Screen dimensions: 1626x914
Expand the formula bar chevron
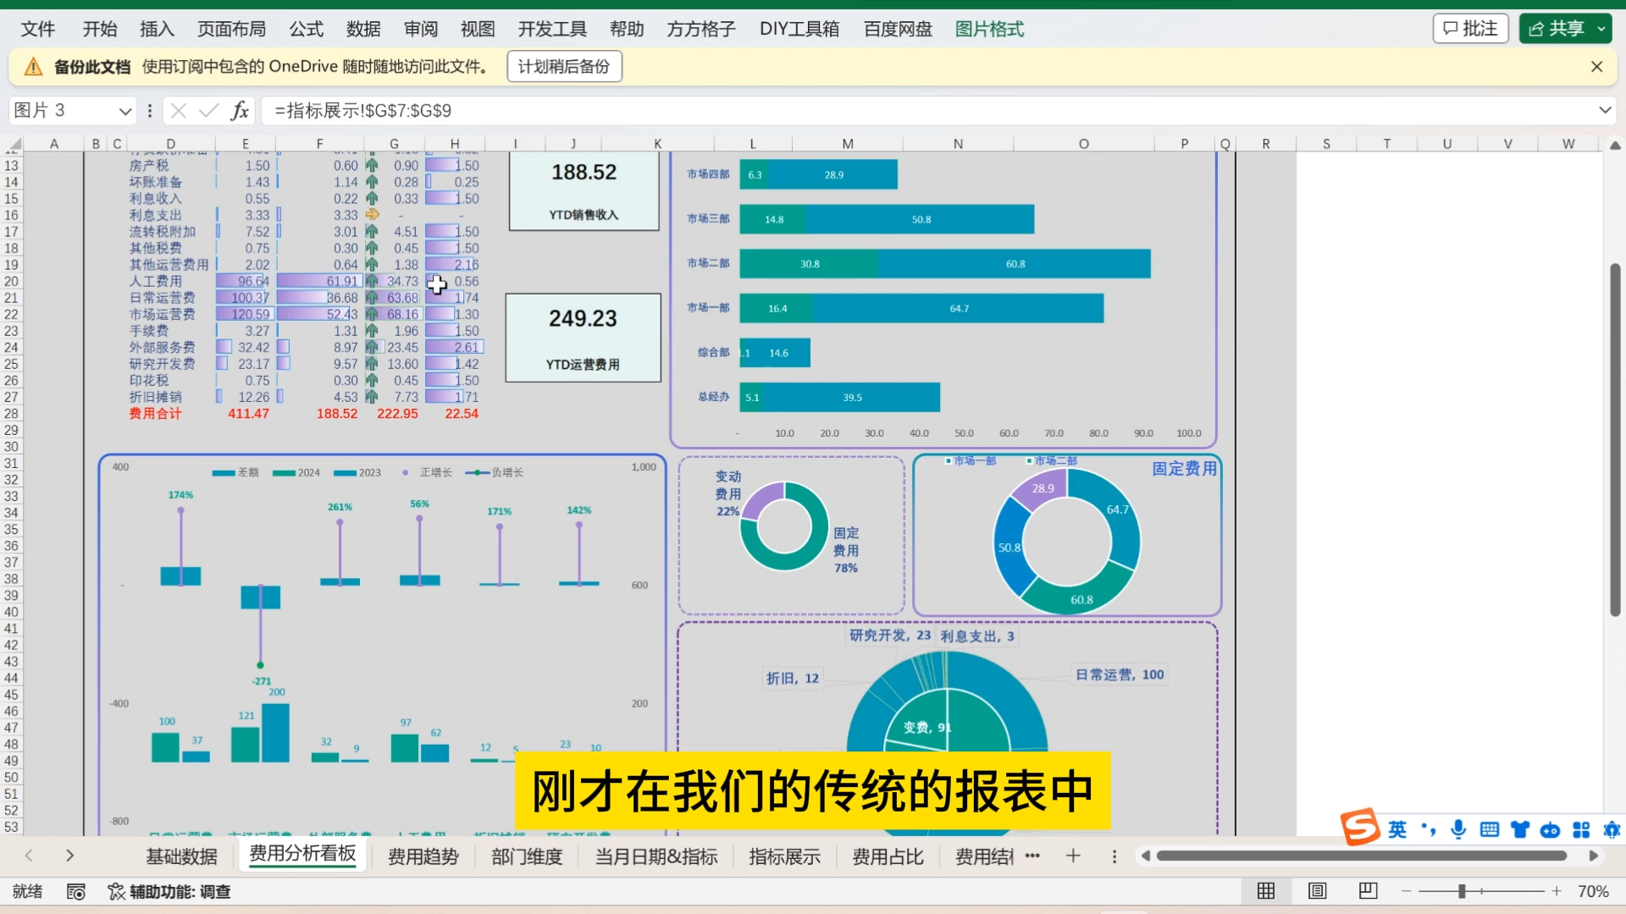[x=1605, y=111]
